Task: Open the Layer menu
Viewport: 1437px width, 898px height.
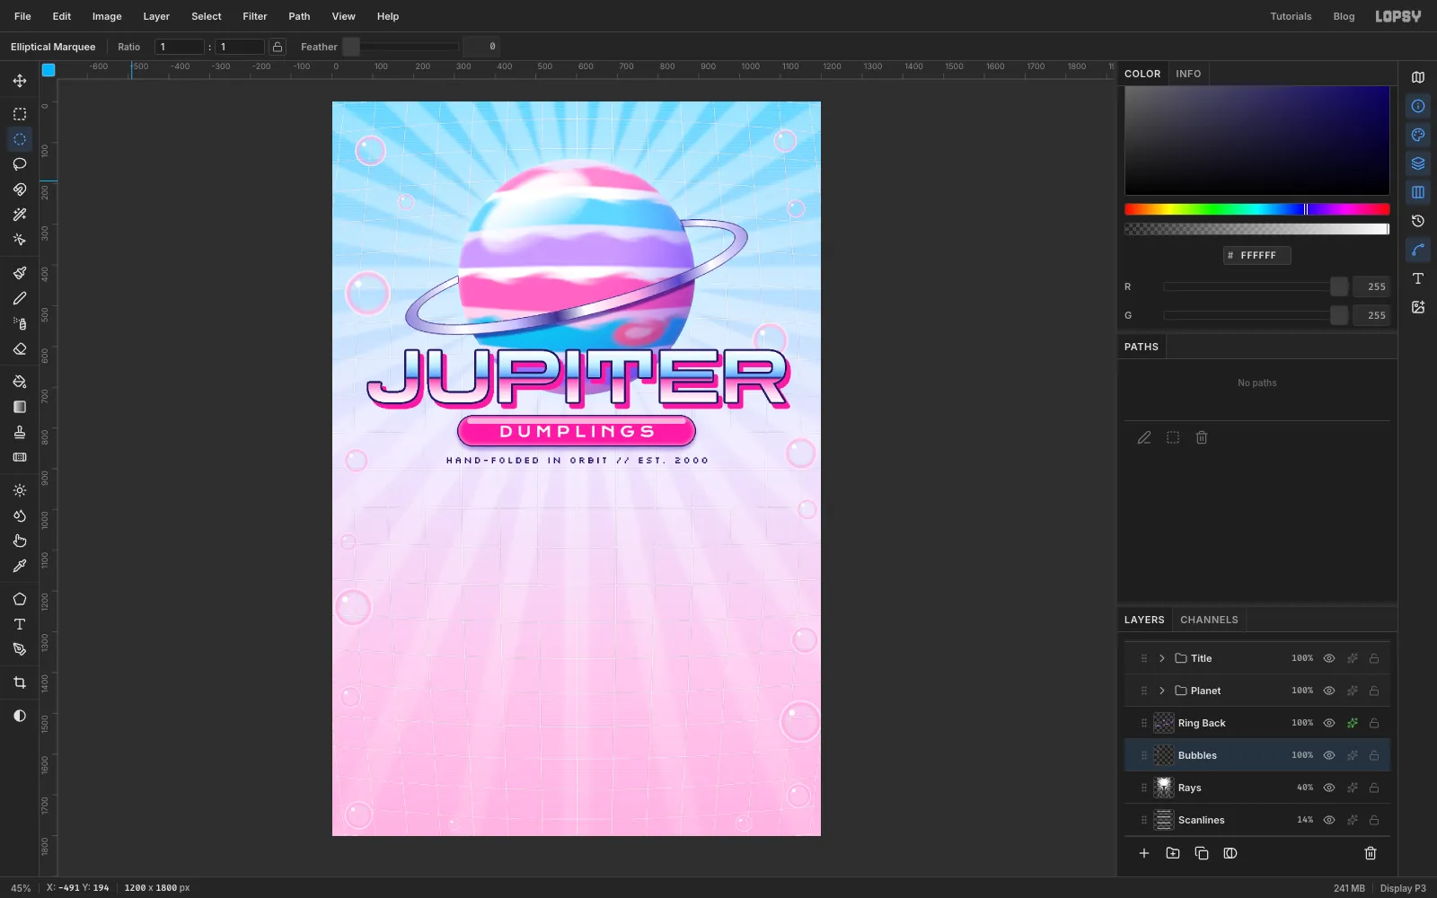Action: [156, 16]
